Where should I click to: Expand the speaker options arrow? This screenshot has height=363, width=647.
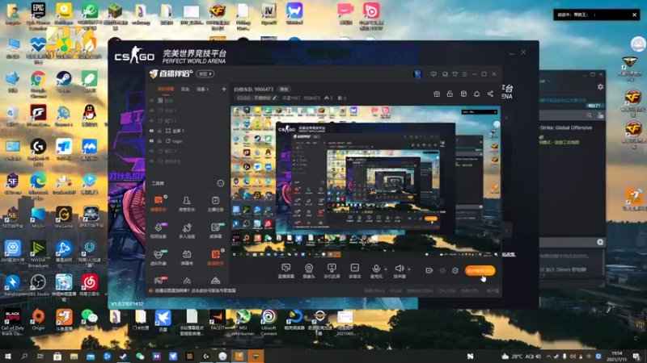pyautogui.click(x=409, y=269)
